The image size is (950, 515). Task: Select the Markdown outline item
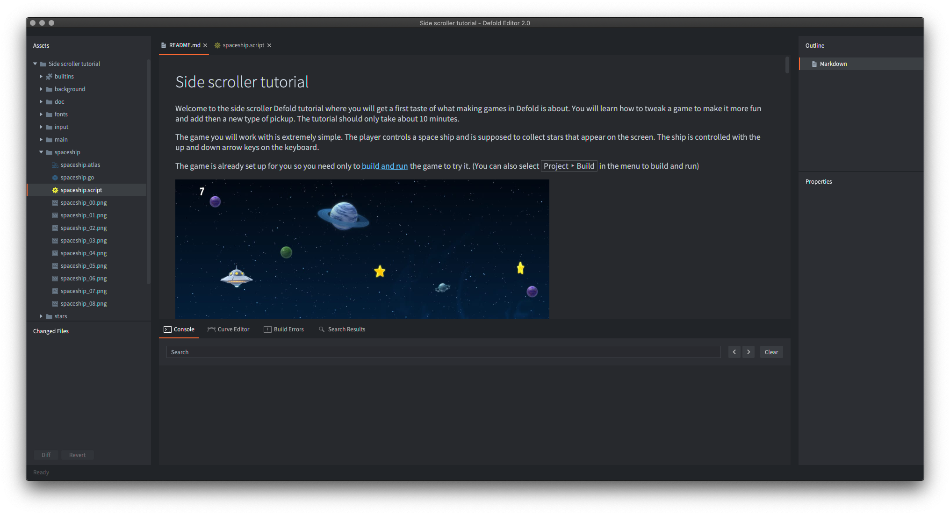[861, 64]
